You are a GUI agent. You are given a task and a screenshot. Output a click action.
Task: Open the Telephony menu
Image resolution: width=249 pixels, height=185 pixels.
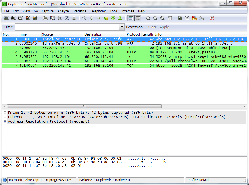click(98, 11)
